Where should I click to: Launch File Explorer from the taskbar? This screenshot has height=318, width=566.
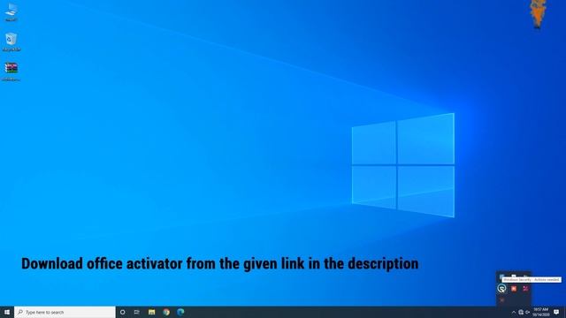tap(151, 312)
